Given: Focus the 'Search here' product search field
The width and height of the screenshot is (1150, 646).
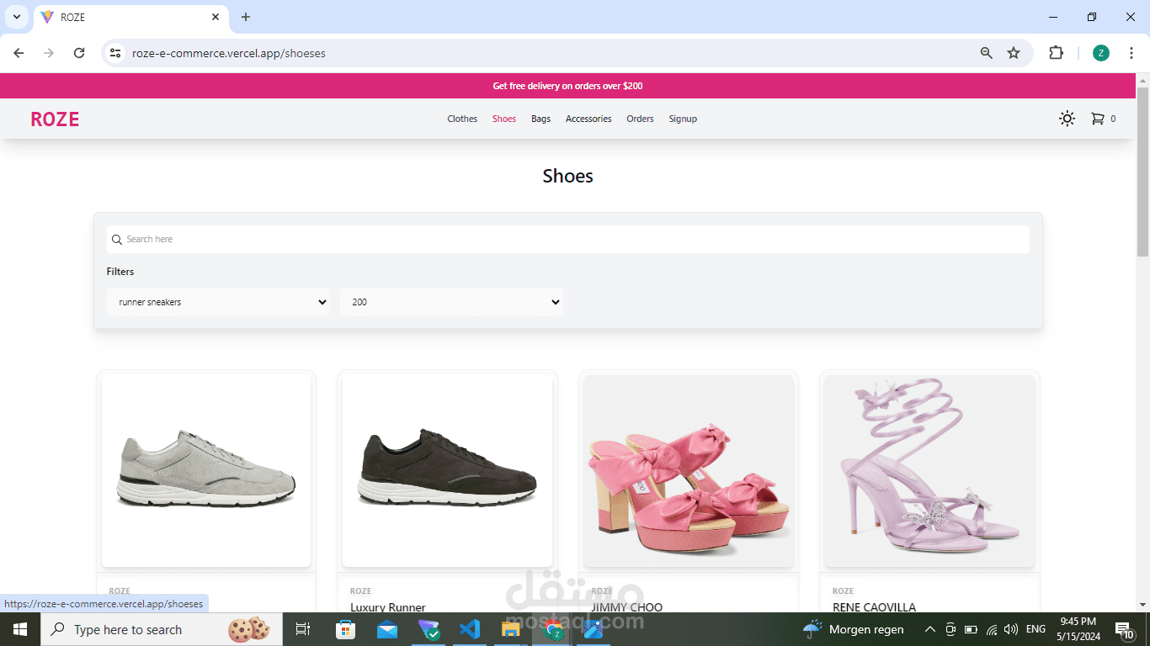Looking at the screenshot, I should pos(568,239).
